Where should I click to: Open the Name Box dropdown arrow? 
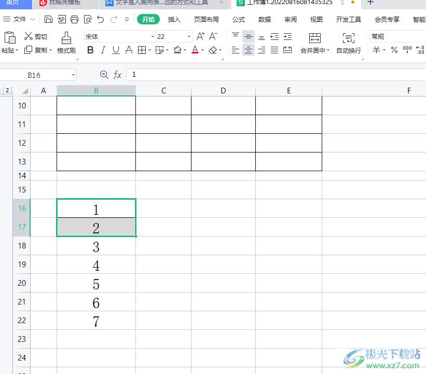73,75
